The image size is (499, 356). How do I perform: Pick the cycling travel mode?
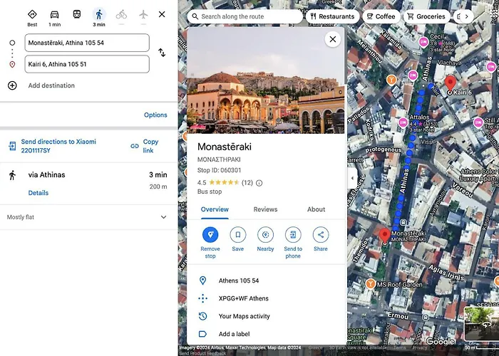[x=121, y=15]
